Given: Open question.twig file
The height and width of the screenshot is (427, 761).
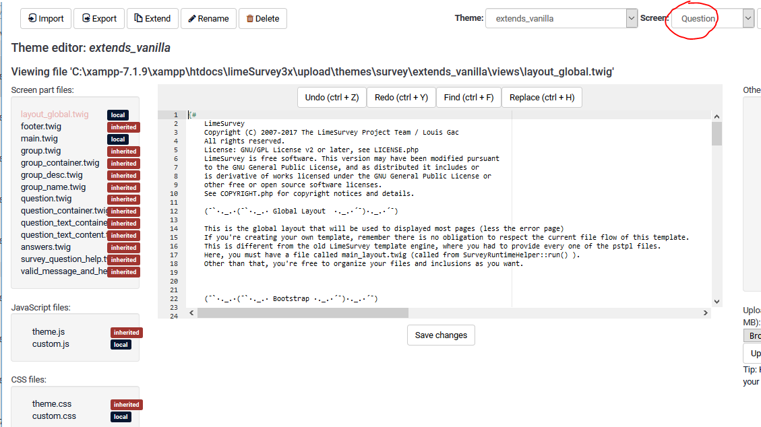Looking at the screenshot, I should point(46,199).
